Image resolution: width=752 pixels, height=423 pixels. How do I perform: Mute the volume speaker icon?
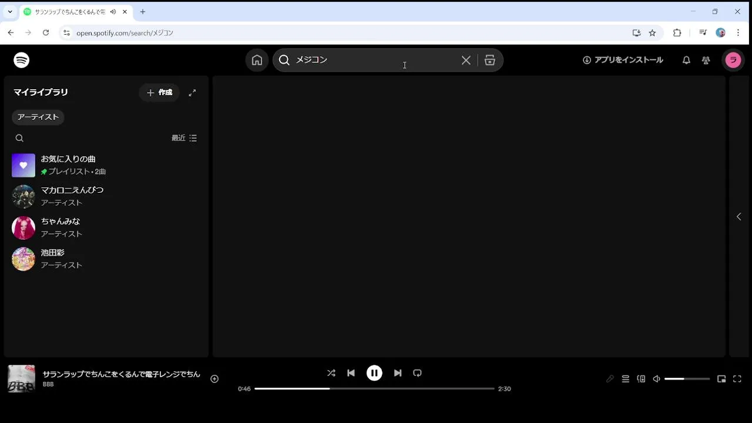[657, 379]
